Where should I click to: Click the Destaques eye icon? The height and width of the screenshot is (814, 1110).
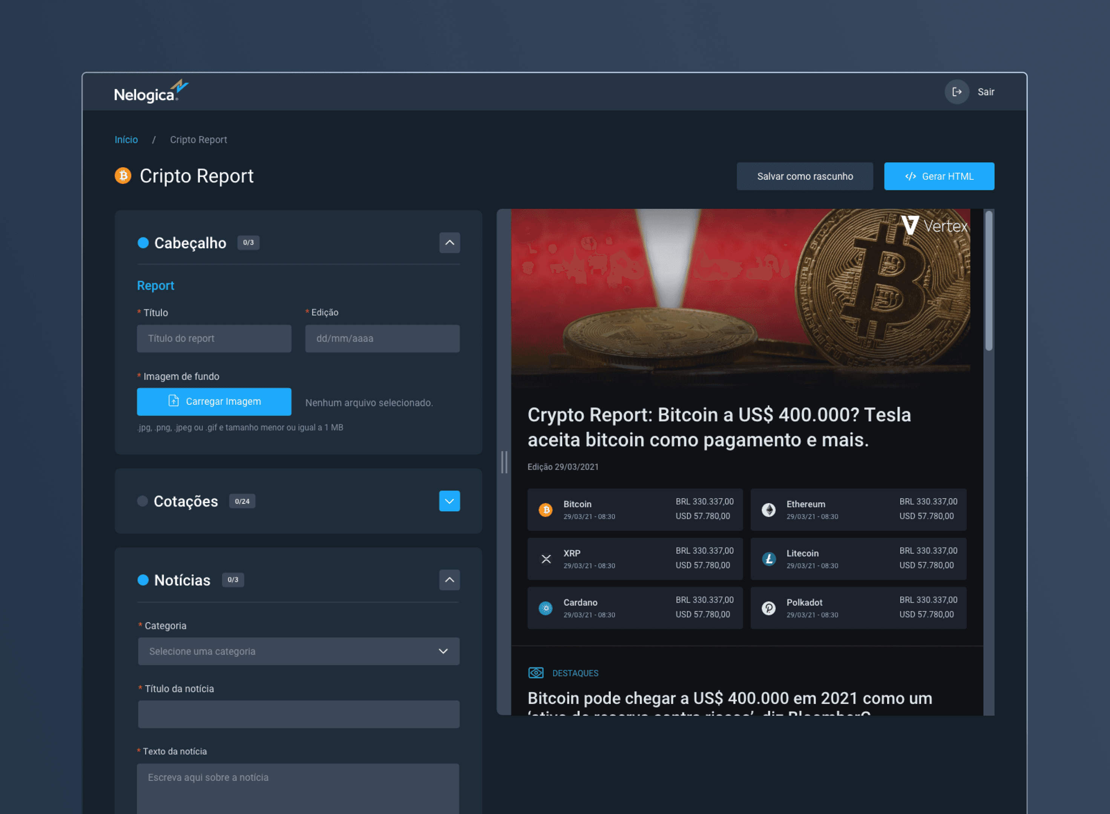pos(536,673)
